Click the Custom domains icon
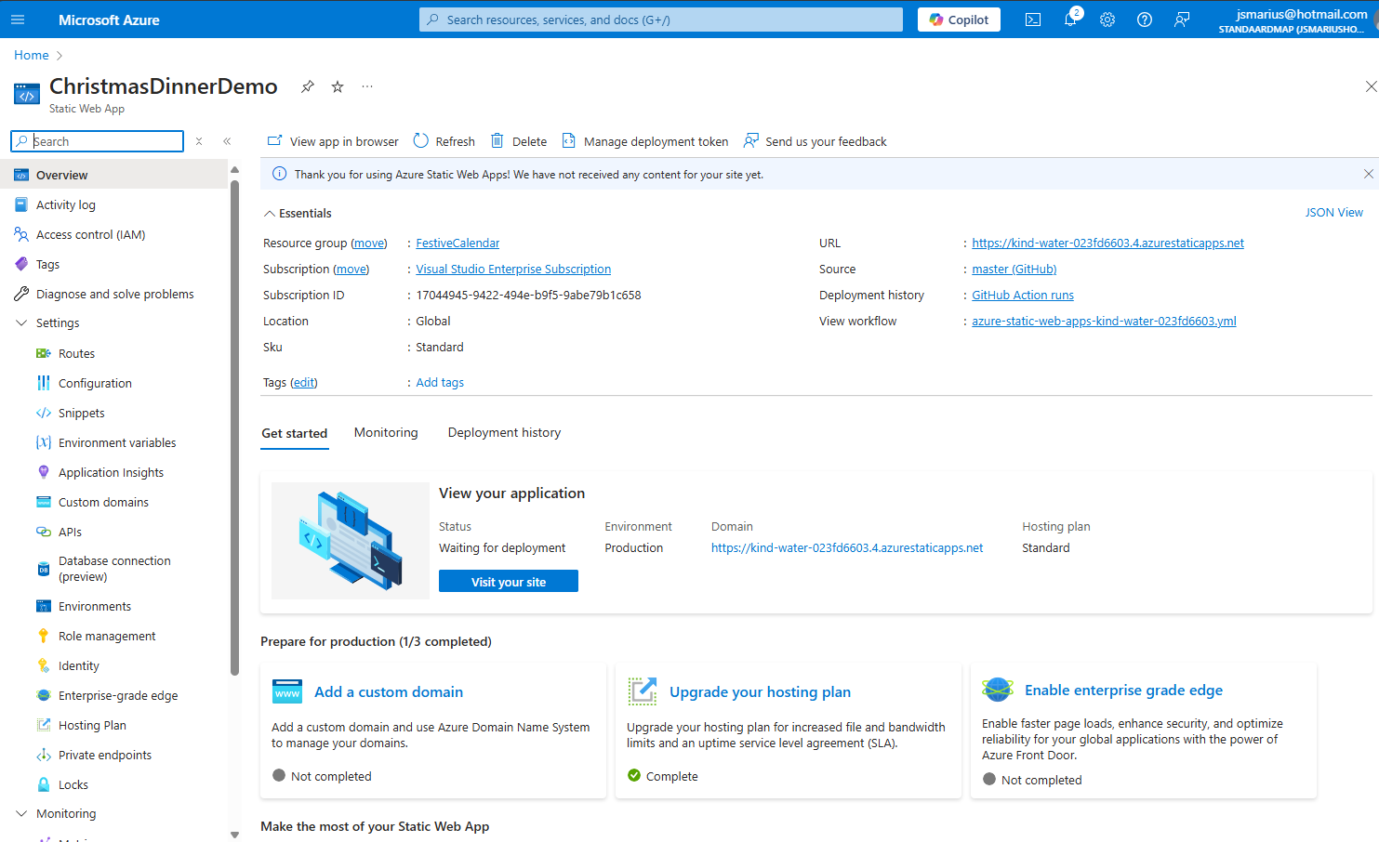 (44, 502)
